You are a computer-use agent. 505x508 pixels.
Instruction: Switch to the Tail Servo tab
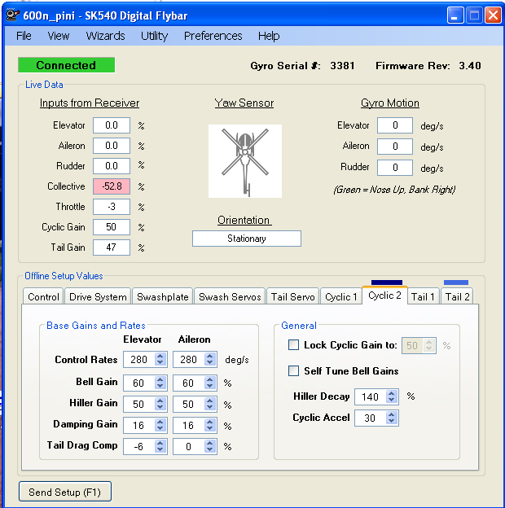click(x=293, y=296)
